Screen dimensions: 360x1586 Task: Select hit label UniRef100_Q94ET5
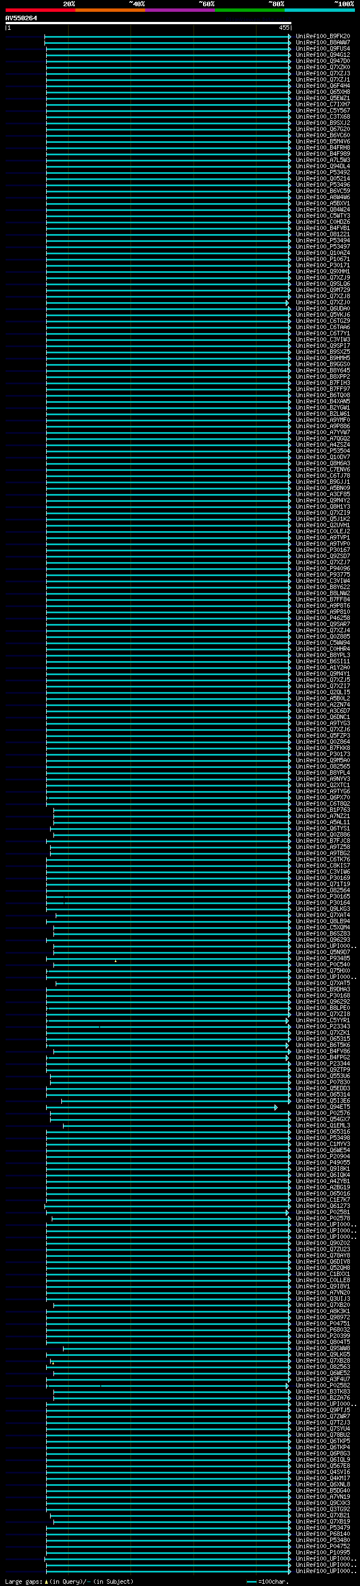coord(323,1107)
